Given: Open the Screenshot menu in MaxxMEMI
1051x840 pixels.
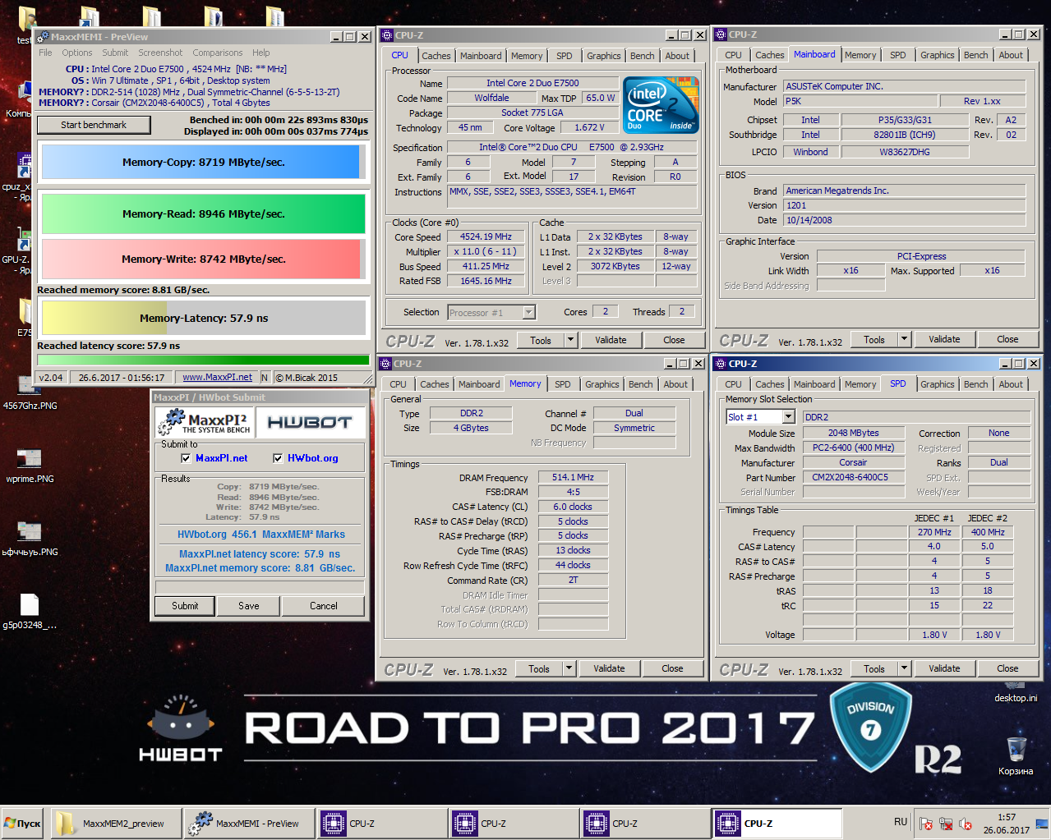Looking at the screenshot, I should [160, 53].
